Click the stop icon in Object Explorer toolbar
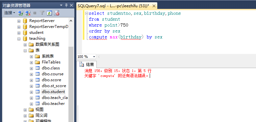This screenshot has height=122, width=256. 35,13
